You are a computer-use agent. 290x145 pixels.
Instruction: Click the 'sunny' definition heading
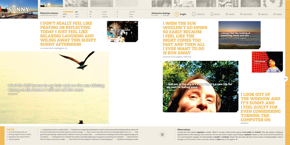[10, 129]
